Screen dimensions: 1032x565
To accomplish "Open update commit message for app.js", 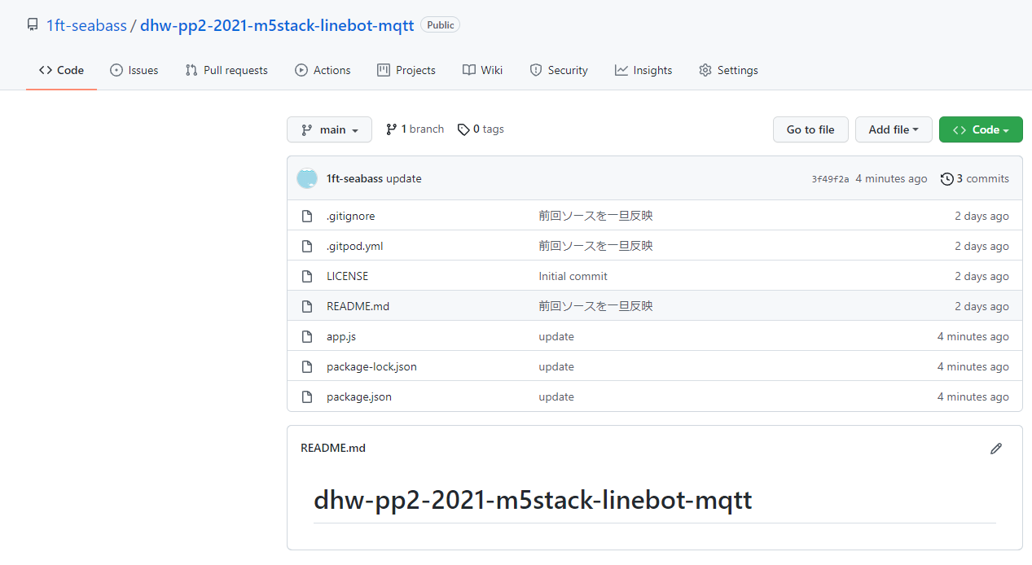I will [556, 336].
